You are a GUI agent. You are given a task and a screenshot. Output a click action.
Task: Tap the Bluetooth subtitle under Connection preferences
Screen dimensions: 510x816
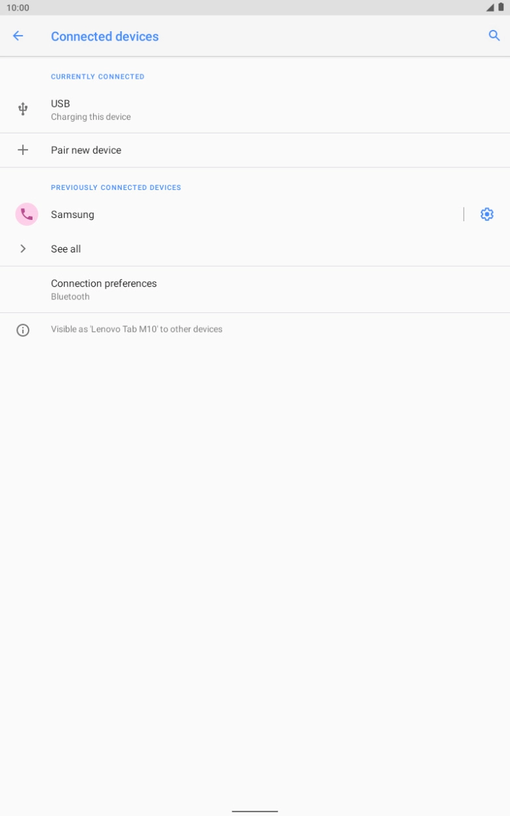pyautogui.click(x=70, y=297)
